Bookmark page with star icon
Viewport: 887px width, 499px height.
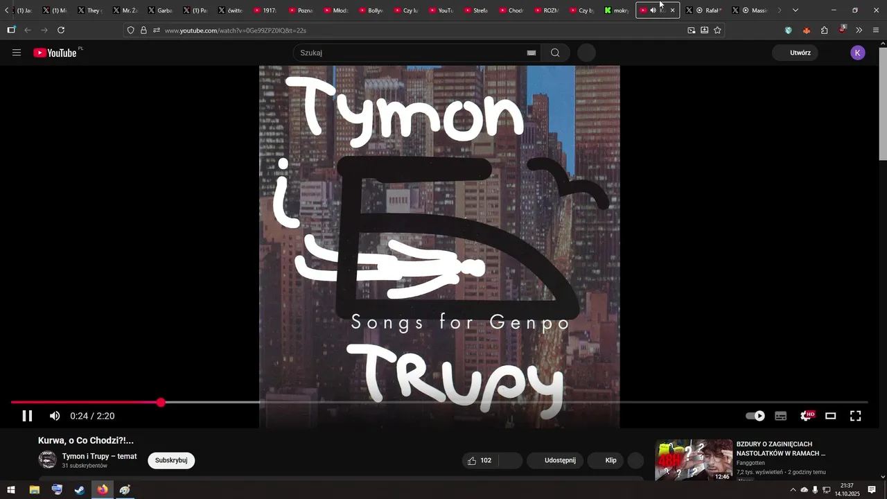pos(717,30)
